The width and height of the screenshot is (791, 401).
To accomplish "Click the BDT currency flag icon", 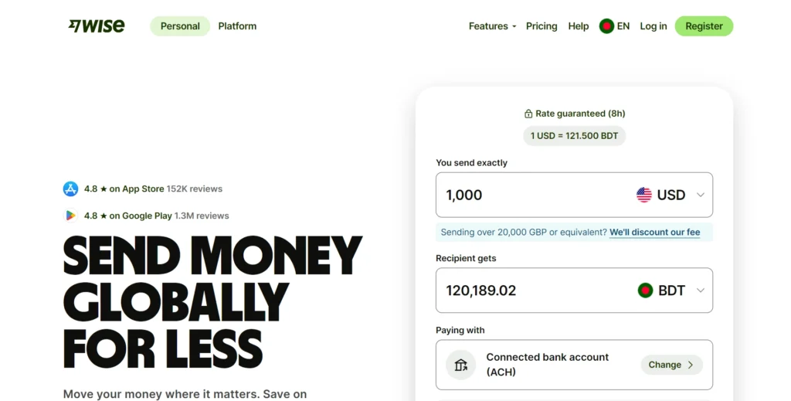I will tap(645, 291).
